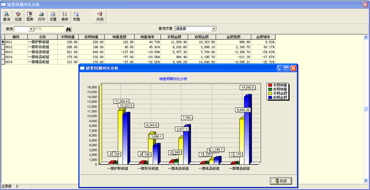
Task: Click the 一部赠品柜组 axis label in chart
Action: click(239, 168)
